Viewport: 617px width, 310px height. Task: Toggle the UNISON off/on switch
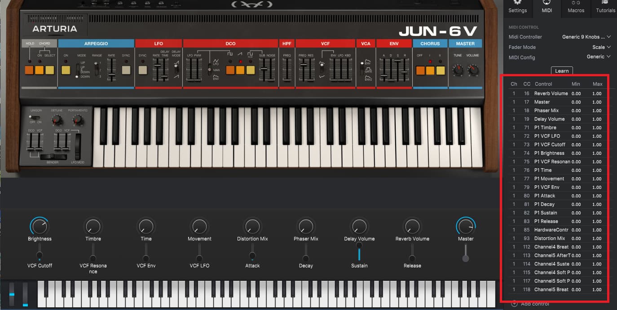pyautogui.click(x=34, y=118)
